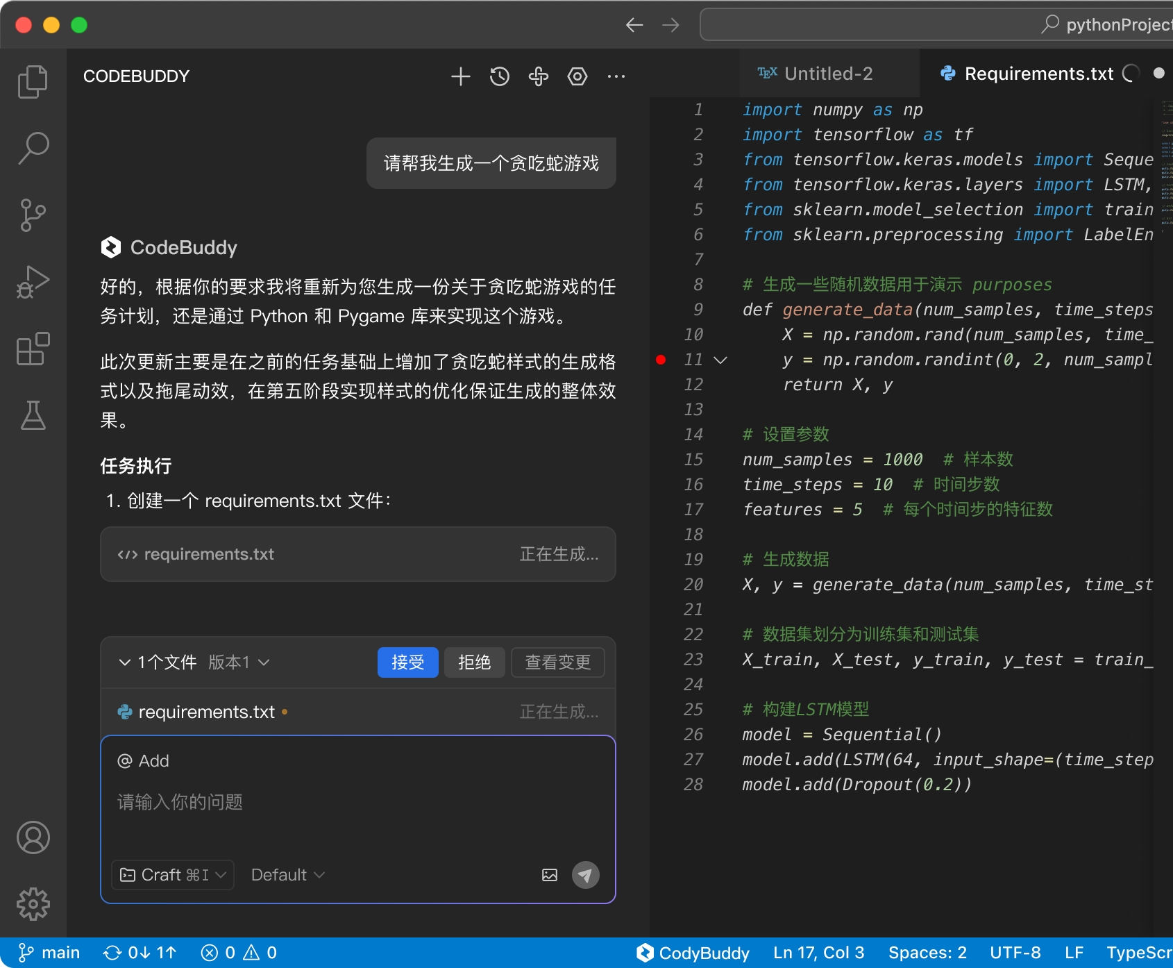Open the Default model dropdown
The image size is (1173, 968).
point(287,875)
